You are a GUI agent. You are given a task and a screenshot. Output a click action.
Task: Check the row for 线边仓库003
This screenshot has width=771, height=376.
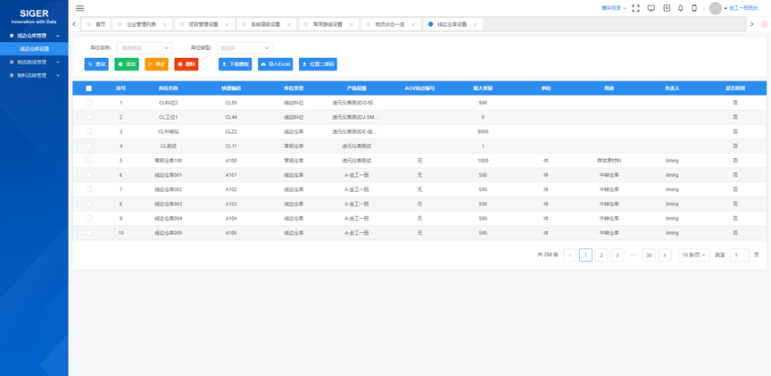click(x=88, y=204)
